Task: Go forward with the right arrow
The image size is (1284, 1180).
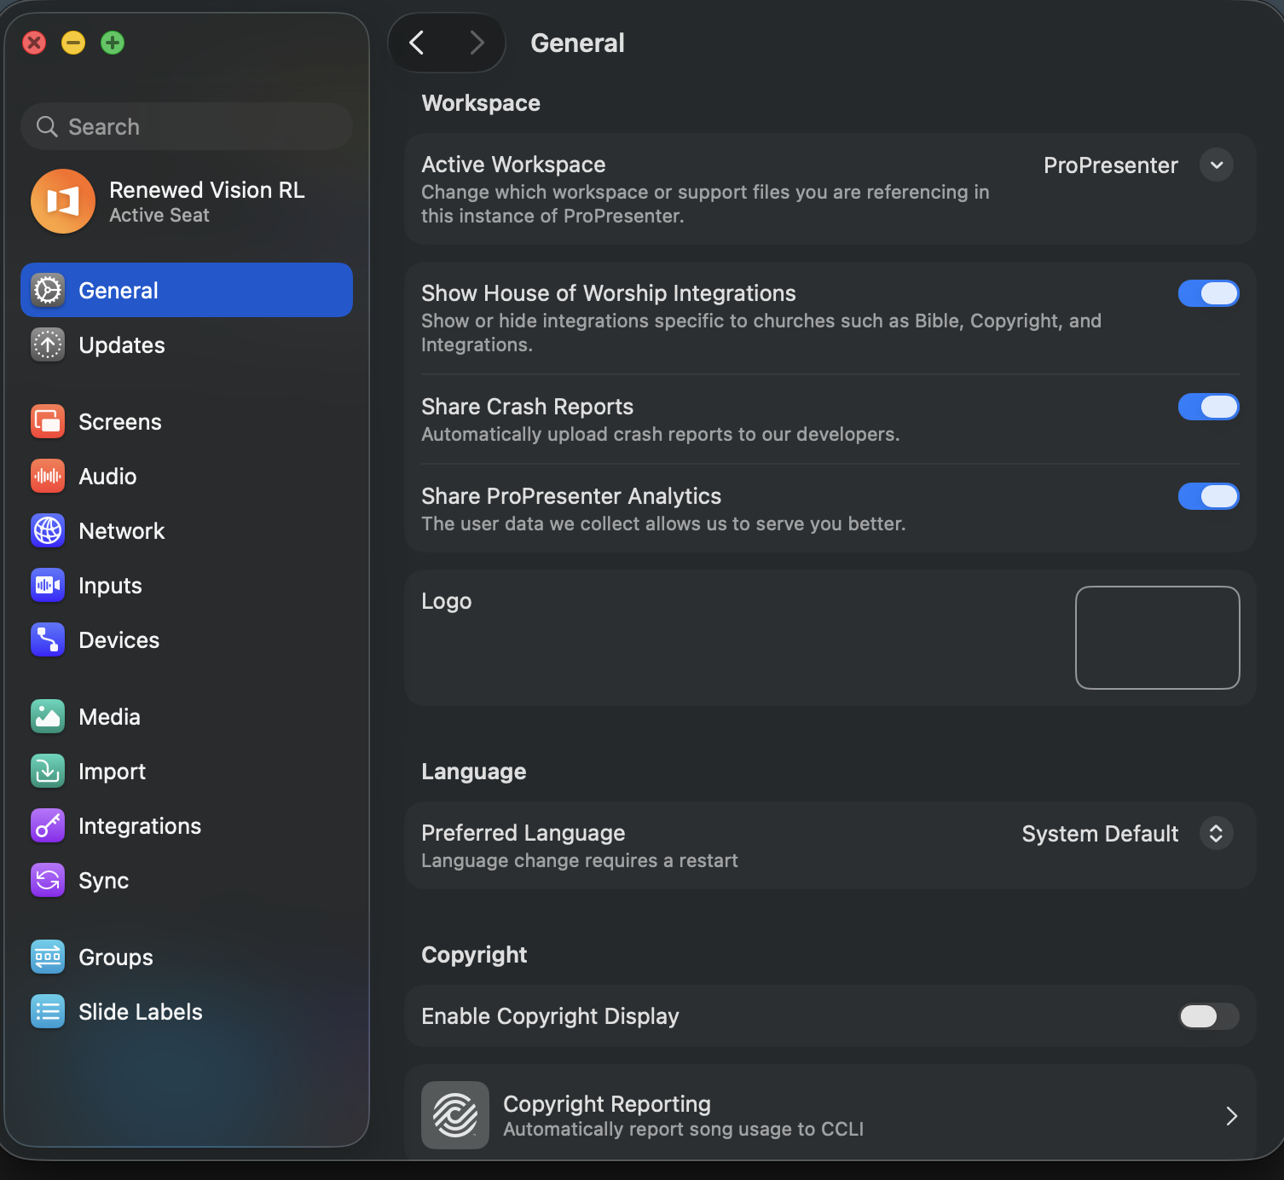Action: click(x=477, y=43)
